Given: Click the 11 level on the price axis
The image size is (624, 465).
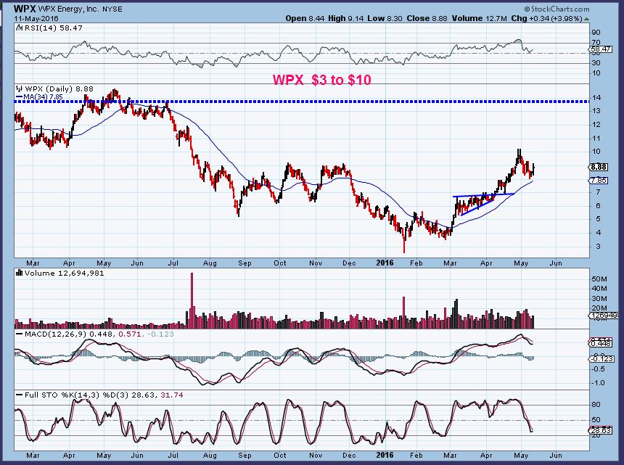Looking at the screenshot, I should click(x=596, y=139).
